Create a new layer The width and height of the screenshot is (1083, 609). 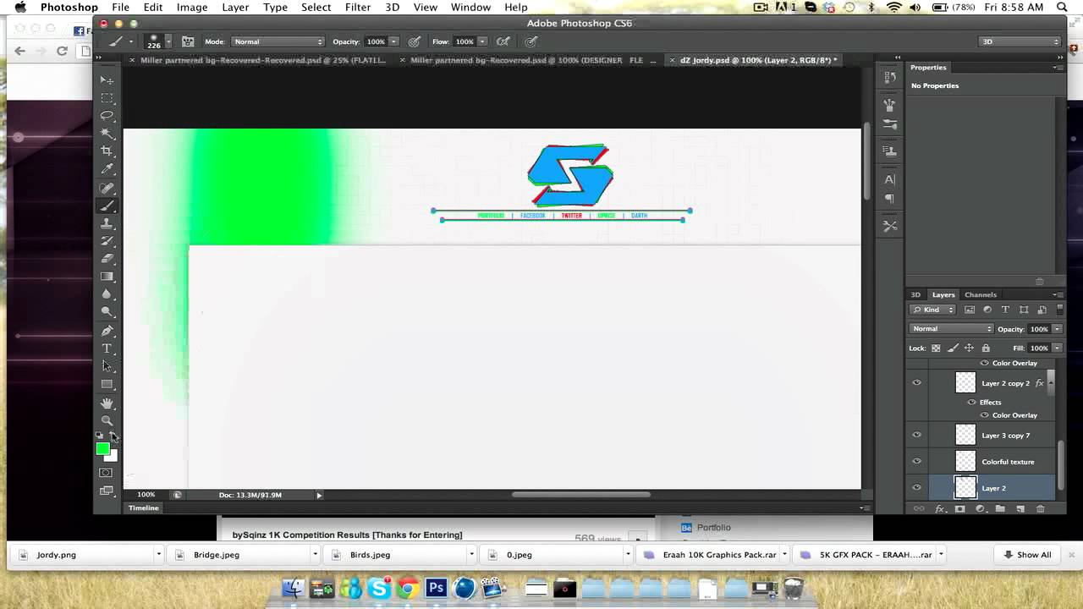click(1020, 508)
